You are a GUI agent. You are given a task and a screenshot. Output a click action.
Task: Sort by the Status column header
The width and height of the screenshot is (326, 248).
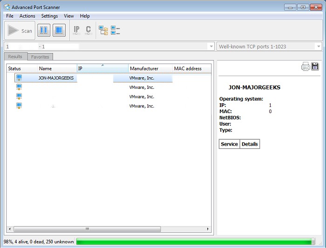tap(22, 68)
